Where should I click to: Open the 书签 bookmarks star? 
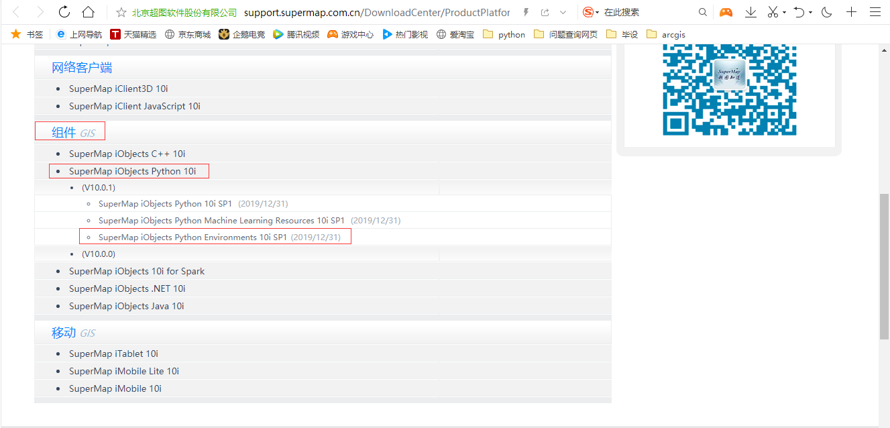click(27, 34)
